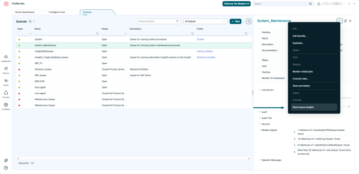Image resolution: width=359 pixels, height=174 pixels.
Task: Open the Configure sidebar gear icon
Action: (x=6, y=104)
